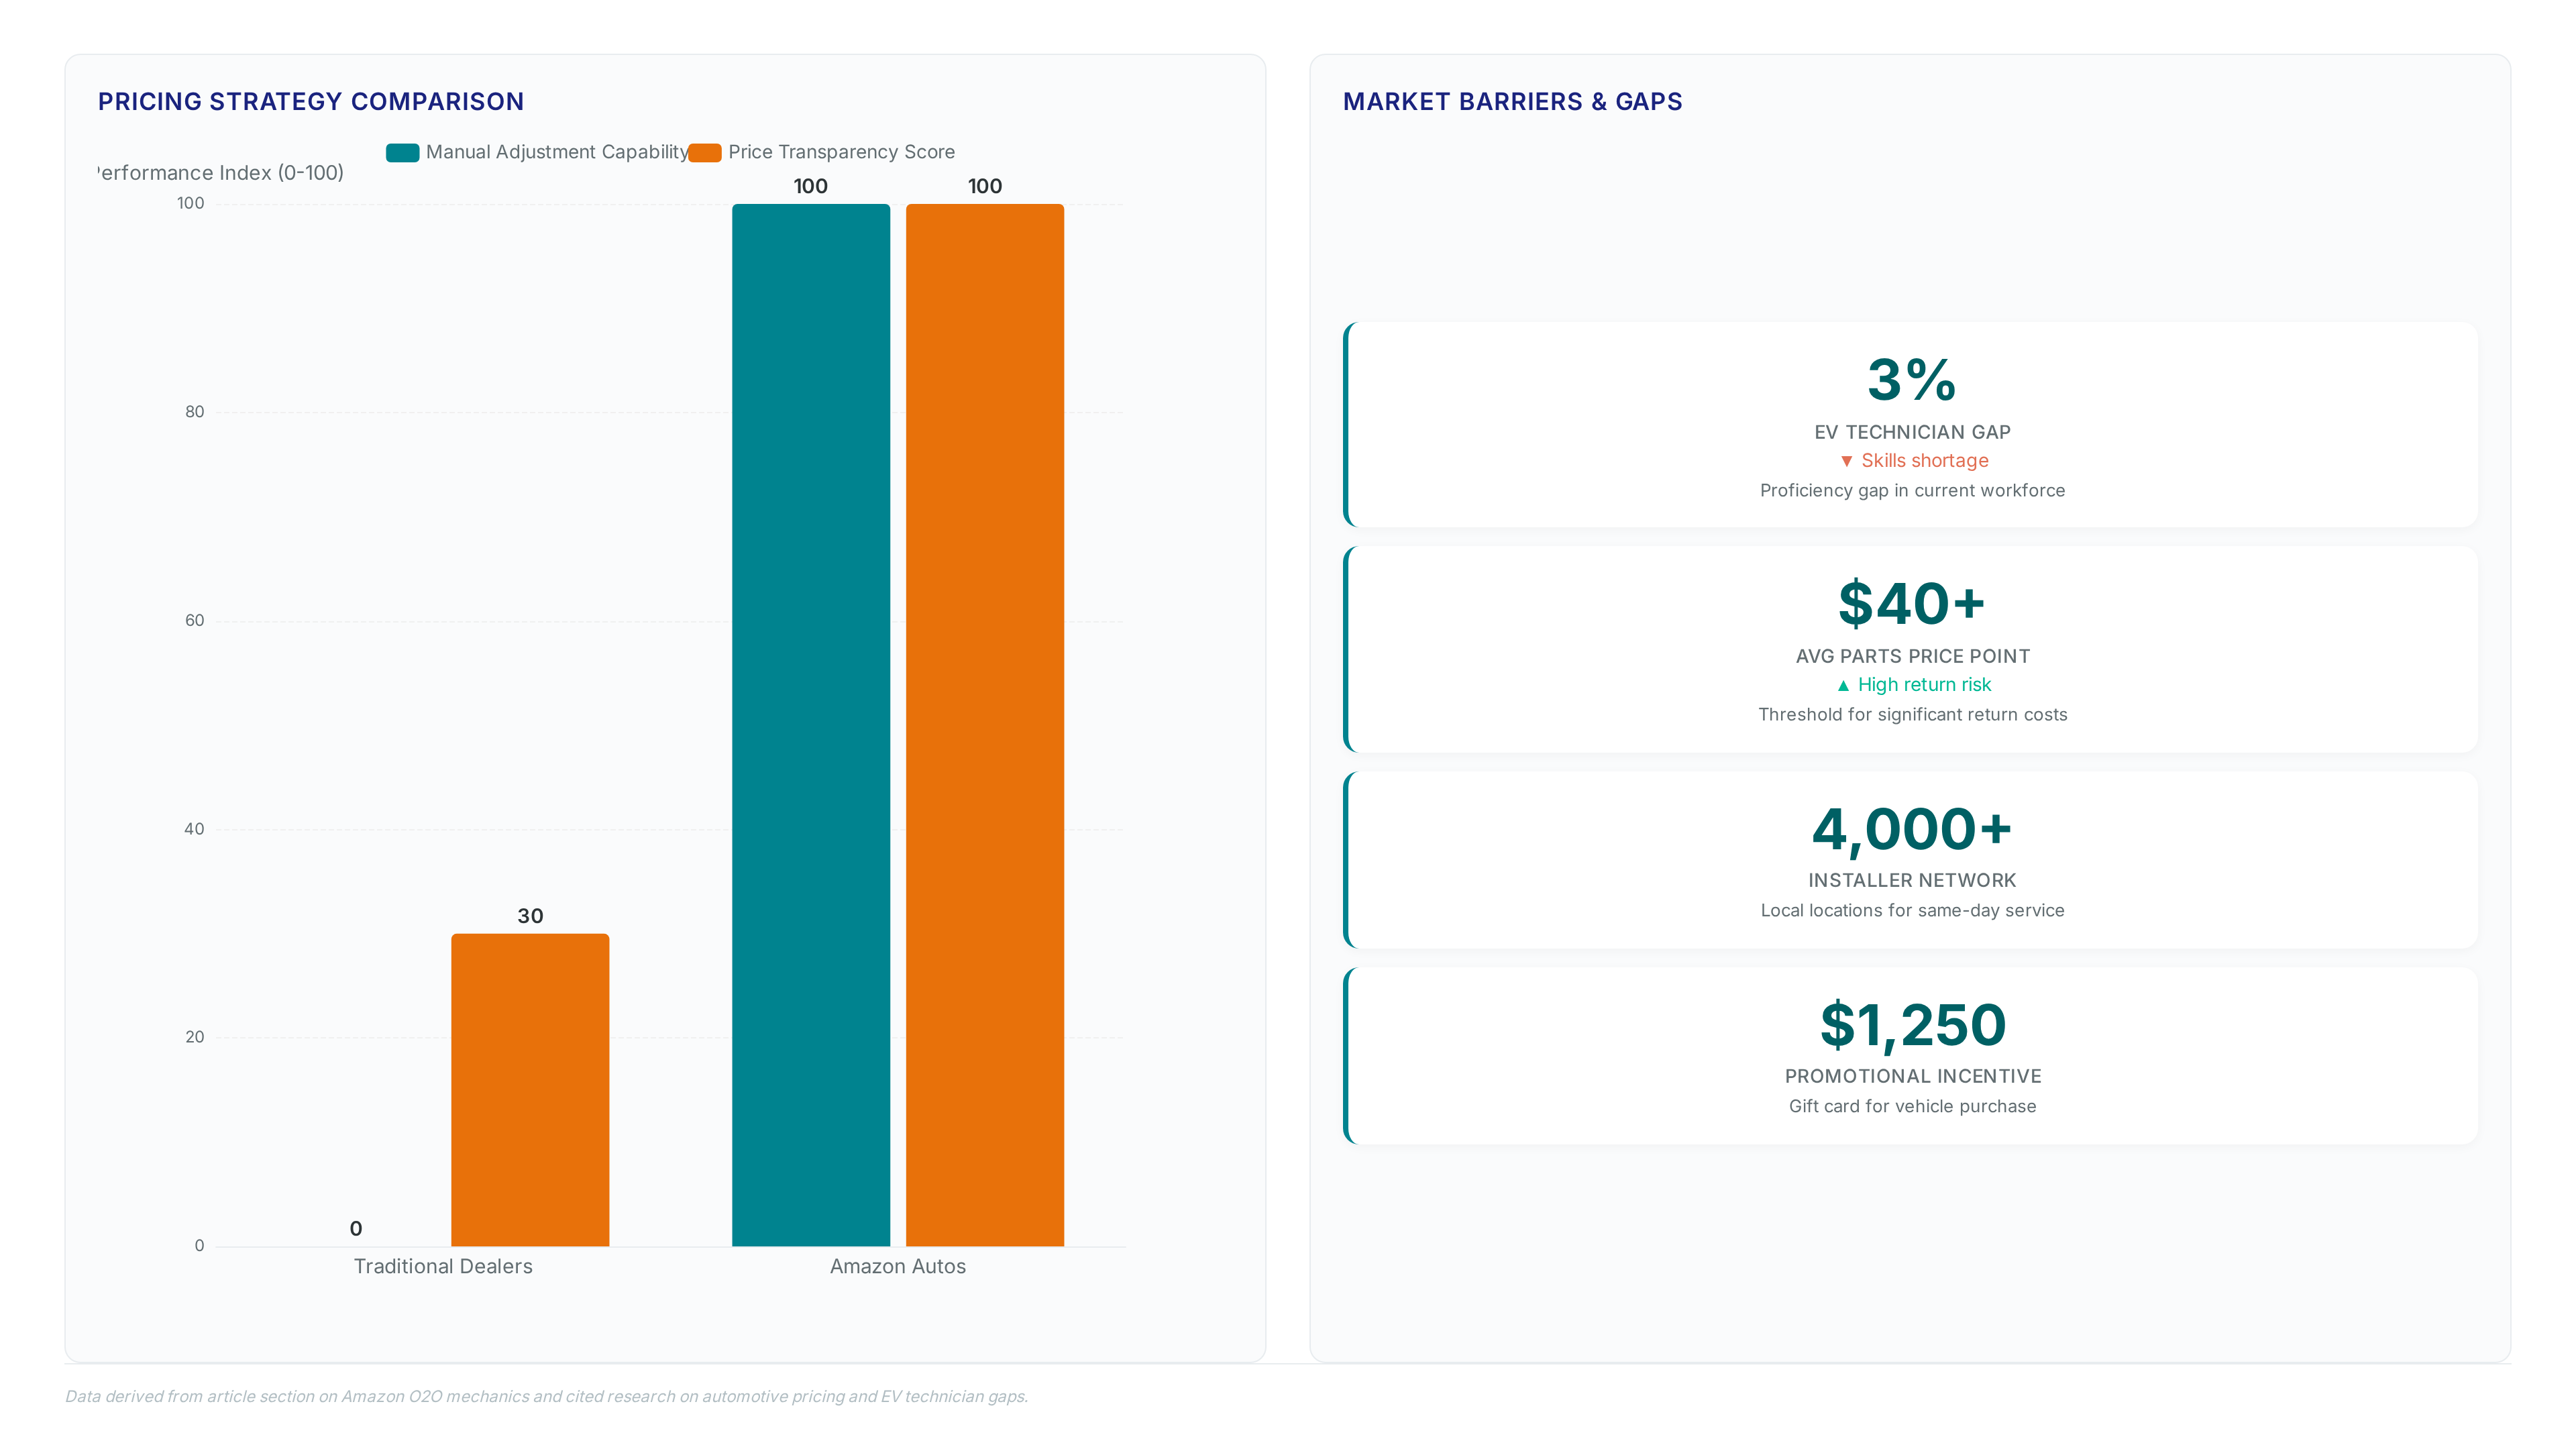Click the red down-triangle Skills shortage icon
The image size is (2576, 1449).
click(x=1846, y=461)
